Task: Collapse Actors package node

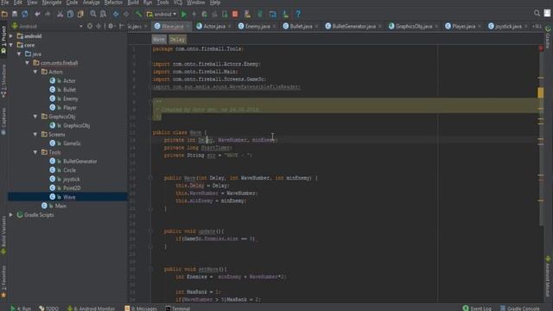Action: [x=35, y=72]
